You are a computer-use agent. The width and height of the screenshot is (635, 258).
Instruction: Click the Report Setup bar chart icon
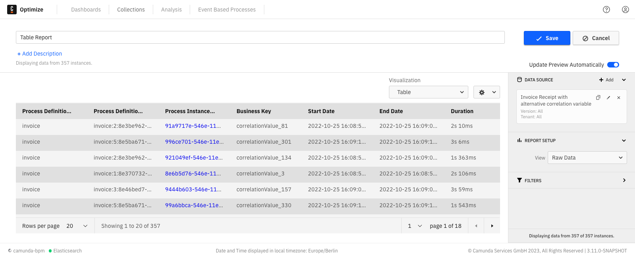[520, 141]
